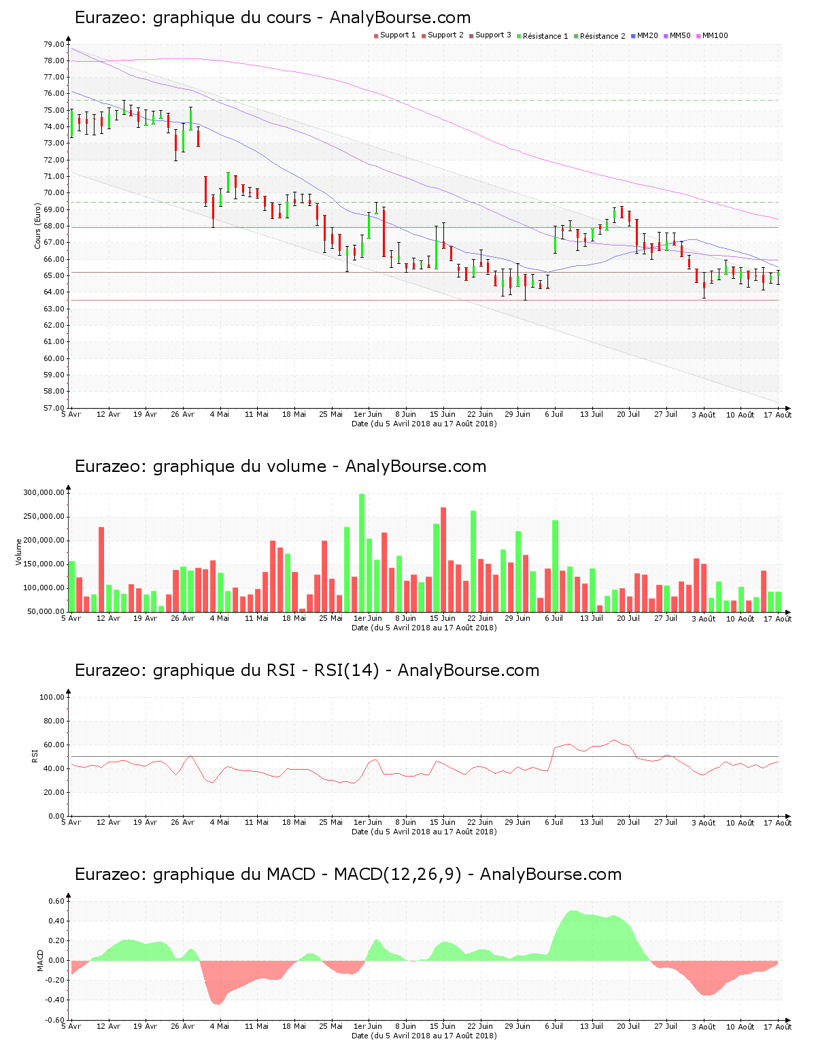Viewport: 816px width, 1054px height.
Task: Click the 300,000.00 volume axis value
Action: pyautogui.click(x=44, y=493)
